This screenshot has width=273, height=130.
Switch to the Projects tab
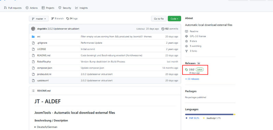48,8
